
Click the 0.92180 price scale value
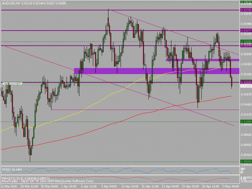click(x=246, y=74)
